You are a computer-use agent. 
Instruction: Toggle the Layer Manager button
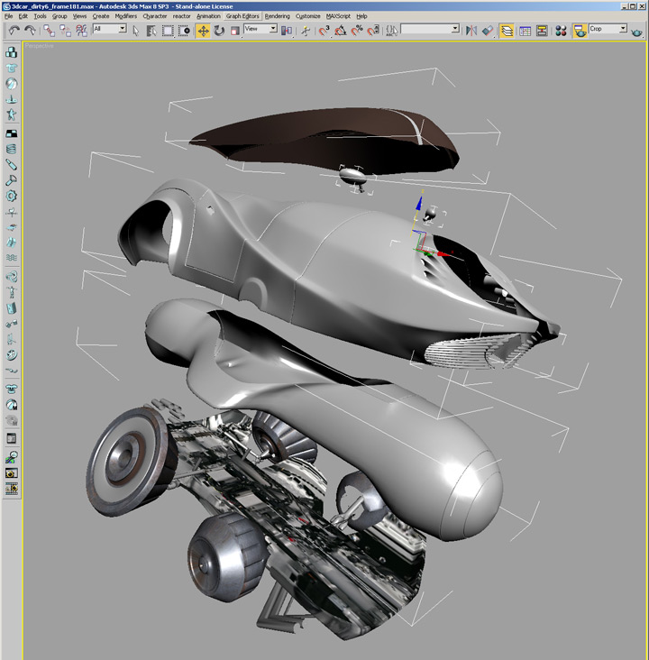(507, 30)
